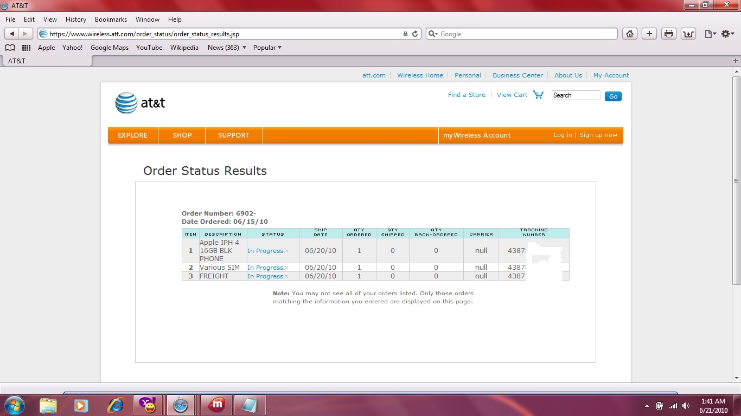
Task: Click the AT&T globe logo
Action: pyautogui.click(x=126, y=103)
